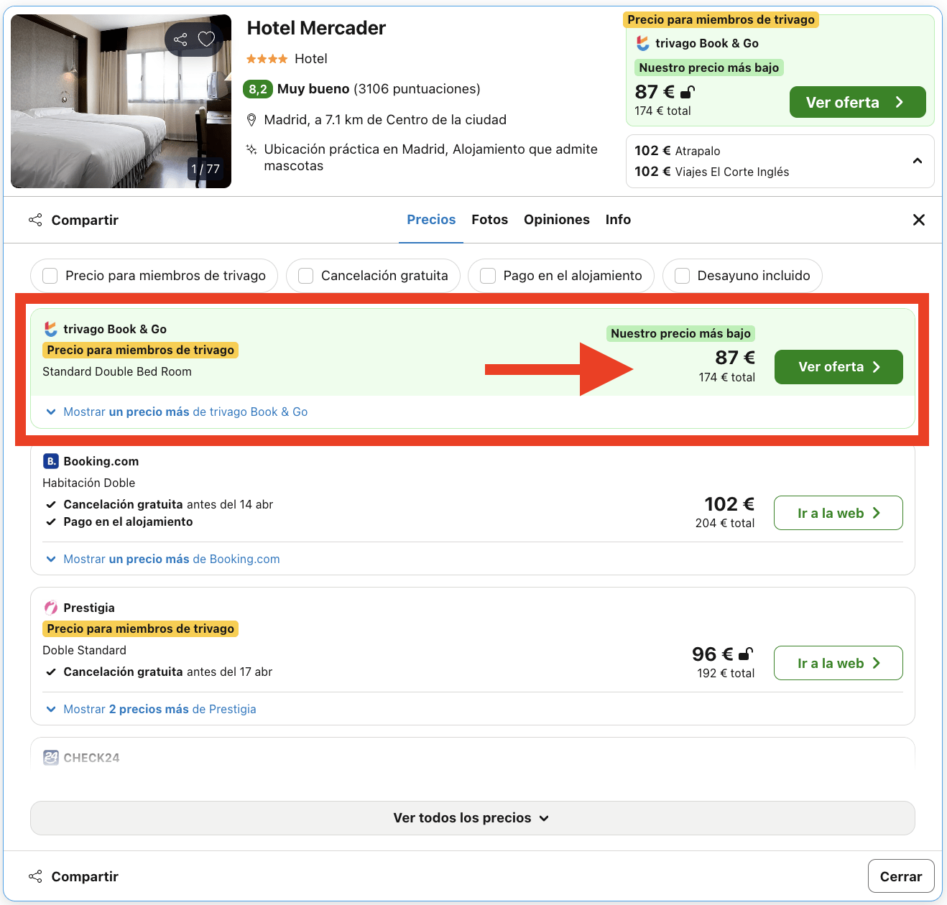
Task: Click Ver oferta in trivago Book & Go row
Action: [x=839, y=367]
